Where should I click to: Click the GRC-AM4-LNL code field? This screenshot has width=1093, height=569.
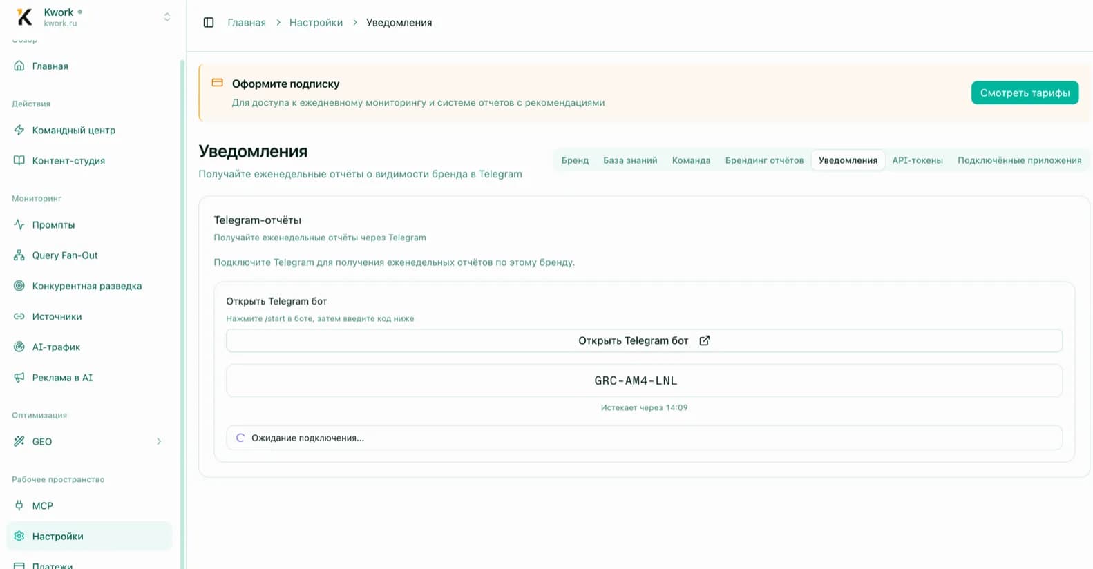[644, 380]
